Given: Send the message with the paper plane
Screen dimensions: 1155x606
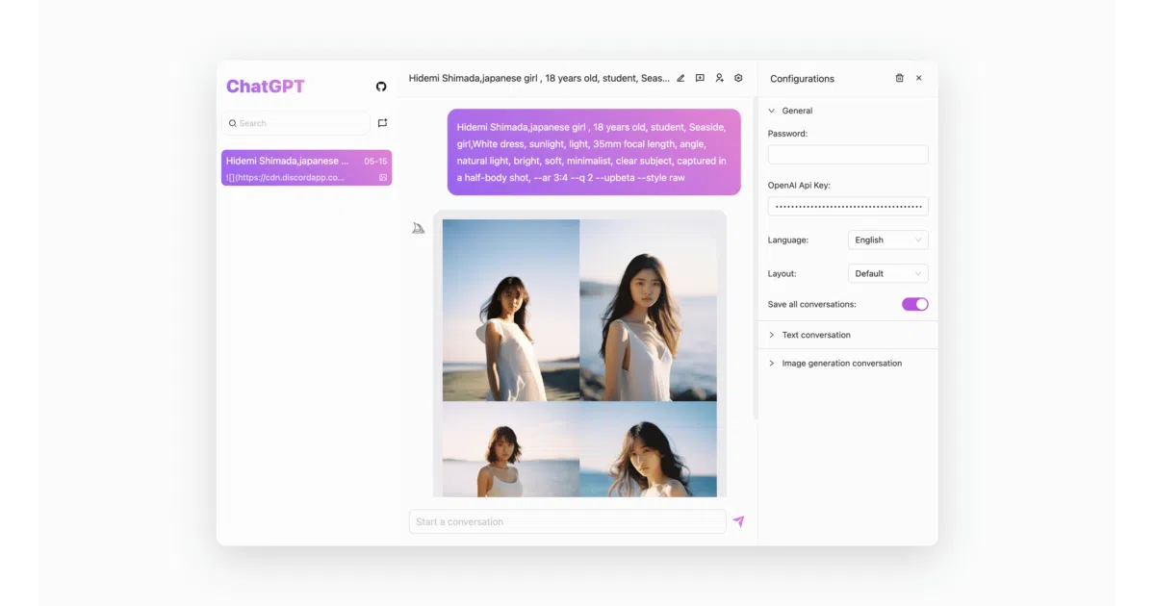Looking at the screenshot, I should (738, 521).
